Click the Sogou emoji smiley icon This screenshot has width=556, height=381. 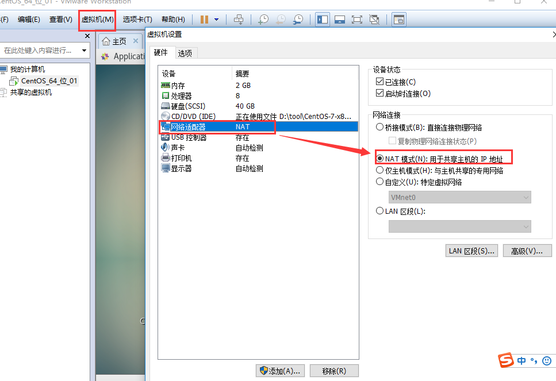[x=547, y=361]
